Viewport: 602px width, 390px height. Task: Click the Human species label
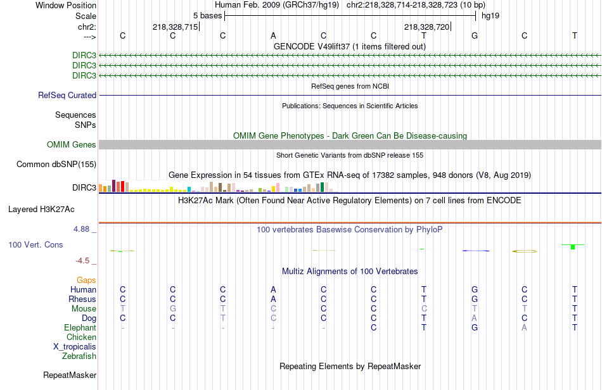click(83, 289)
